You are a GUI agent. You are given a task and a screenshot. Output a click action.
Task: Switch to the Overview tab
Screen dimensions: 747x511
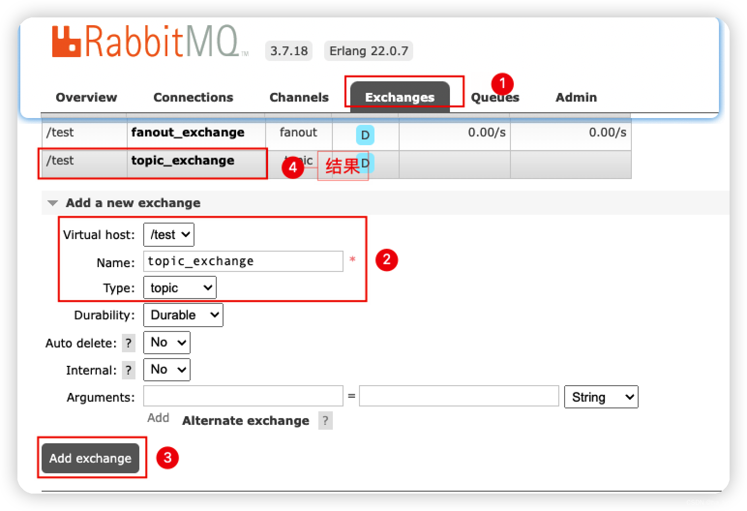click(x=87, y=97)
